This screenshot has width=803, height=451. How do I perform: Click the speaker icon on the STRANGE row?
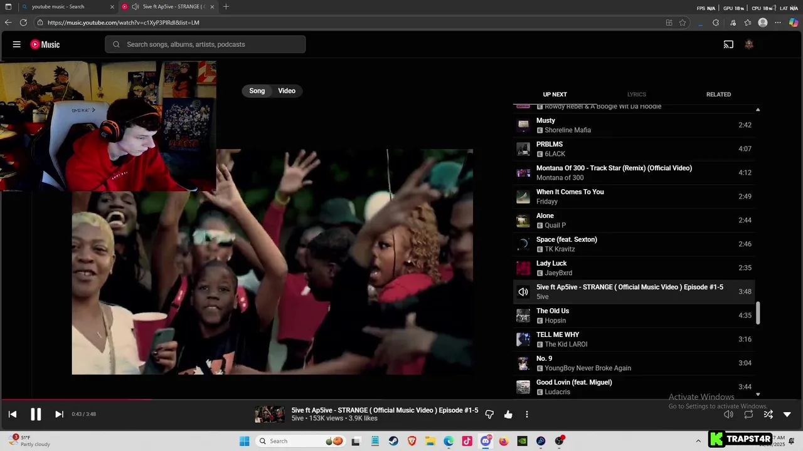pos(523,292)
